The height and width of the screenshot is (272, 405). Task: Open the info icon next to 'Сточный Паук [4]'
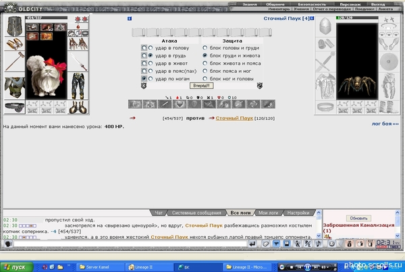(312, 18)
